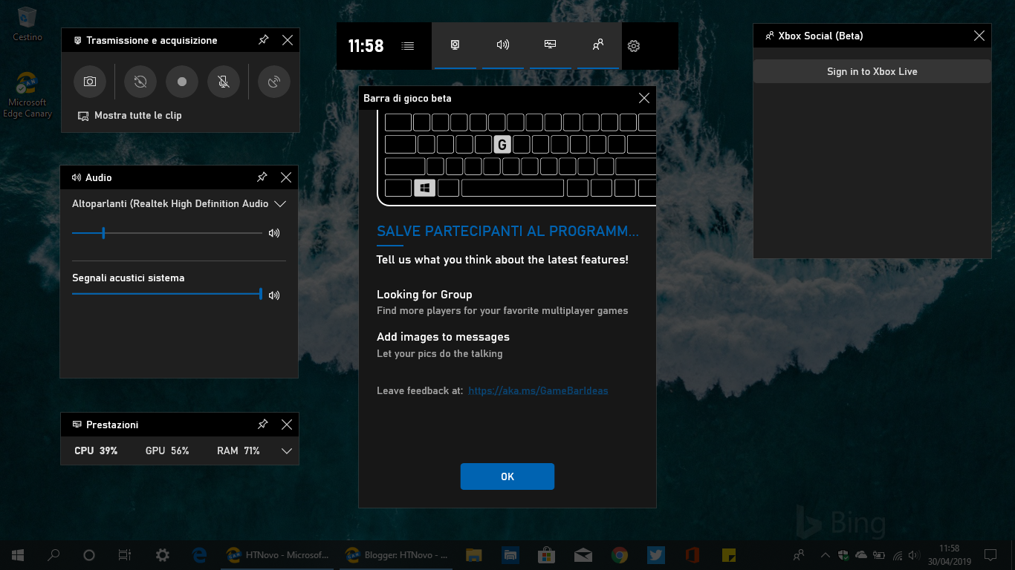
Task: Toggle the Xbox Social overlay in Game Bar
Action: click(598, 45)
